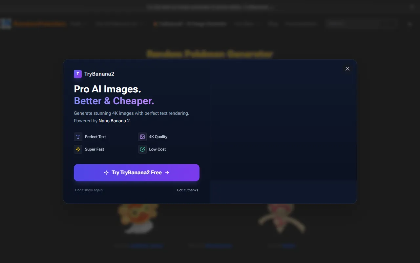This screenshot has width=420, height=263.
Task: Select the Don't show again link
Action: point(89,190)
